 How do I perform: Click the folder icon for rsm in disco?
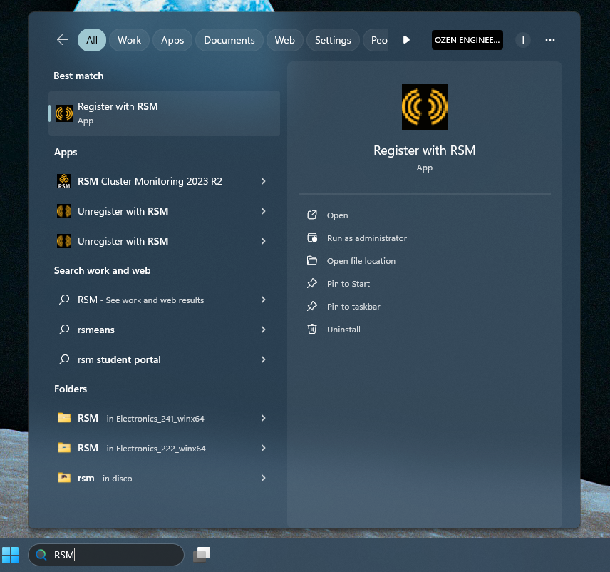[x=64, y=478]
